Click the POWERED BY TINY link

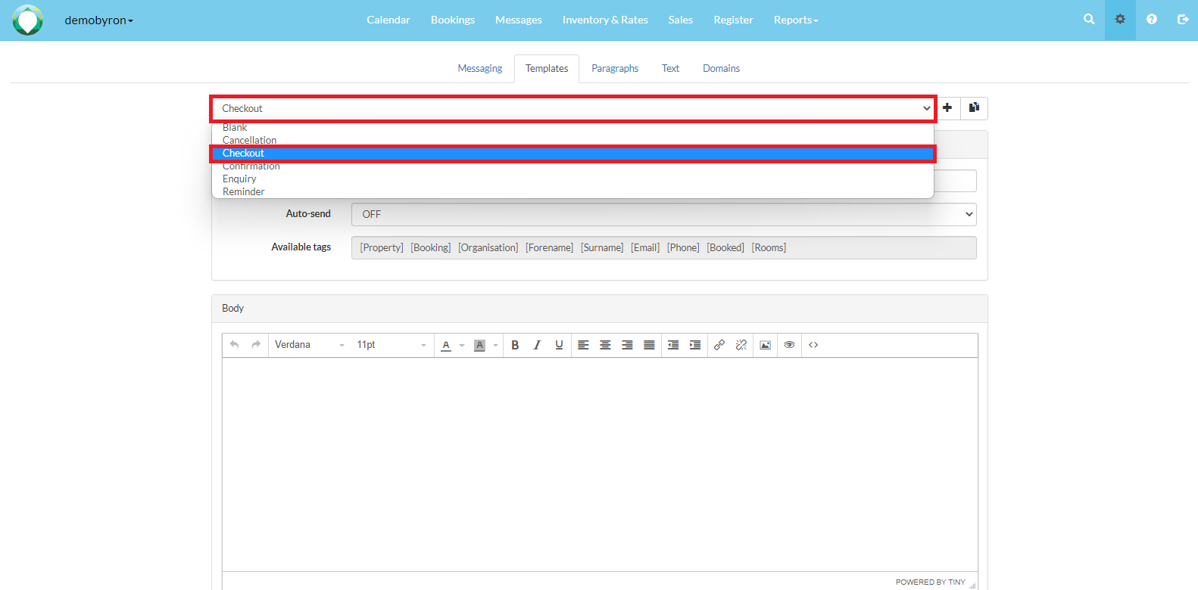pyautogui.click(x=930, y=582)
